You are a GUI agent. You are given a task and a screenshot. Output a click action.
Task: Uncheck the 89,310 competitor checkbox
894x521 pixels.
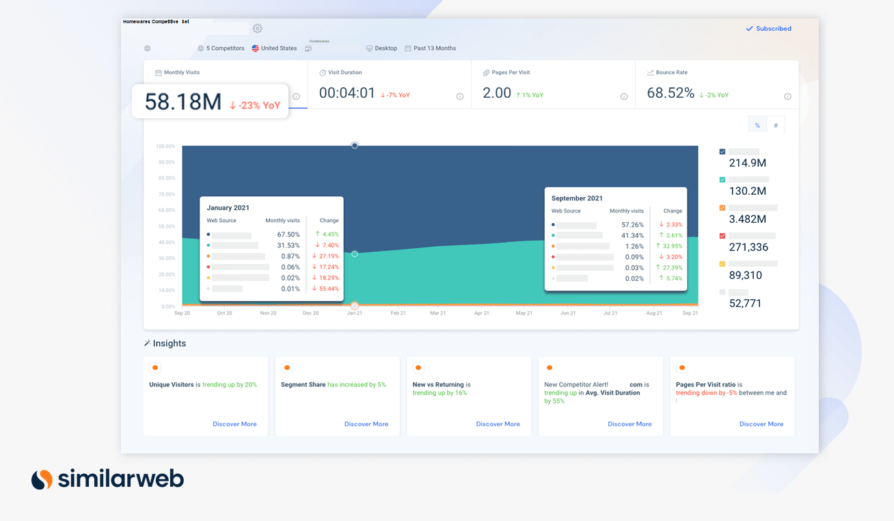pos(722,264)
